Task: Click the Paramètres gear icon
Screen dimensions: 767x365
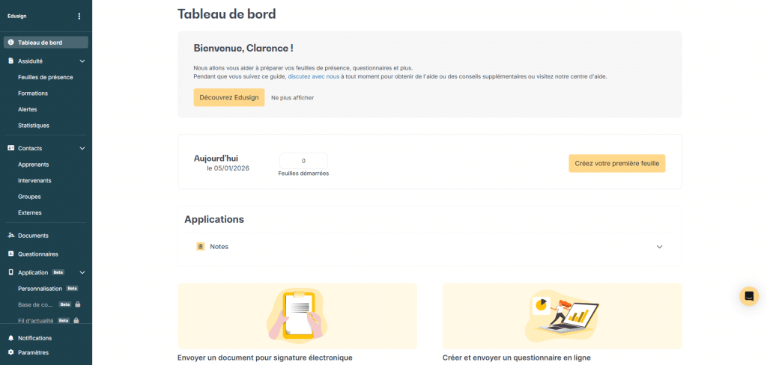Action: pos(10,352)
